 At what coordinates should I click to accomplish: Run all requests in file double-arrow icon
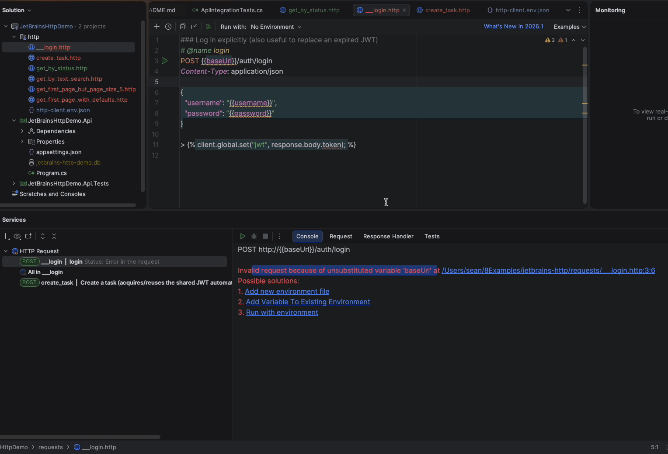209,27
